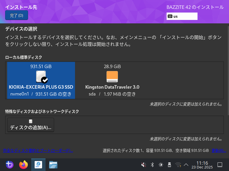This screenshot has height=171, width=229.
Task: Click the muted volume tray icon
Action: tap(144, 165)
